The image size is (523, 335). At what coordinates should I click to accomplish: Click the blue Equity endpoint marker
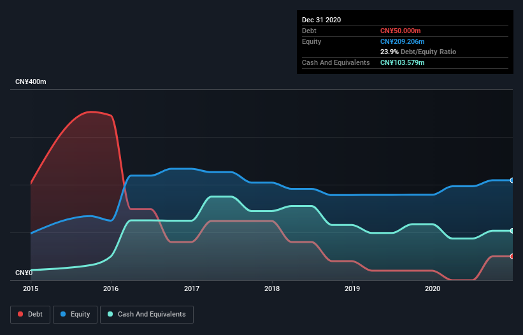[x=512, y=180]
